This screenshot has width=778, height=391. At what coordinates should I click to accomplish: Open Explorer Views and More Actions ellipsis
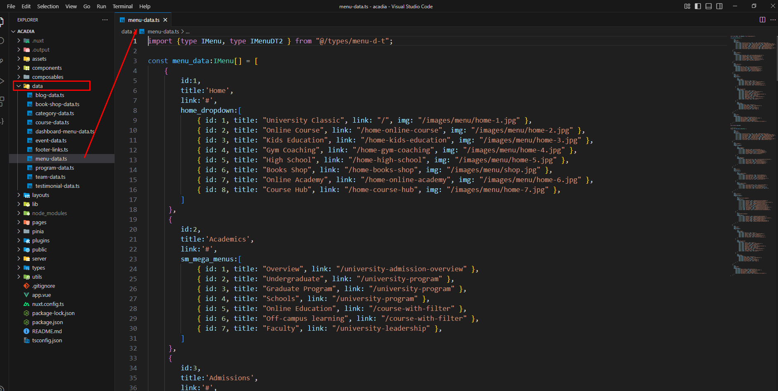coord(105,20)
